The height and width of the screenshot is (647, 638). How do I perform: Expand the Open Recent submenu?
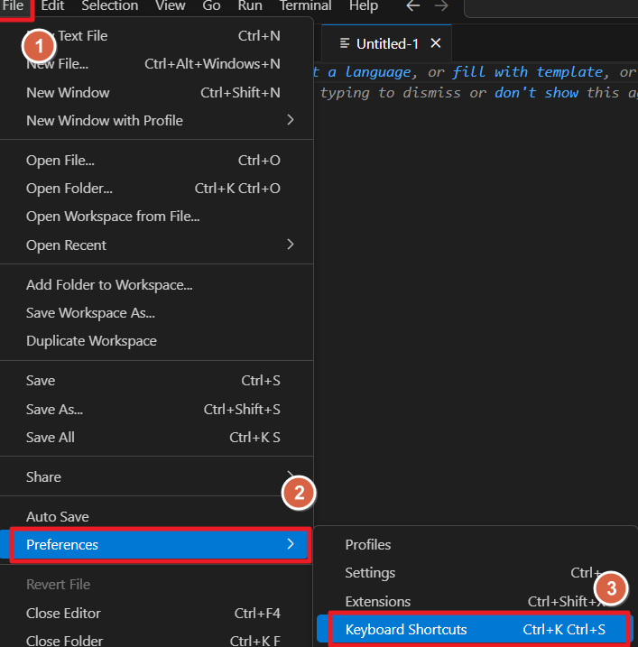156,245
